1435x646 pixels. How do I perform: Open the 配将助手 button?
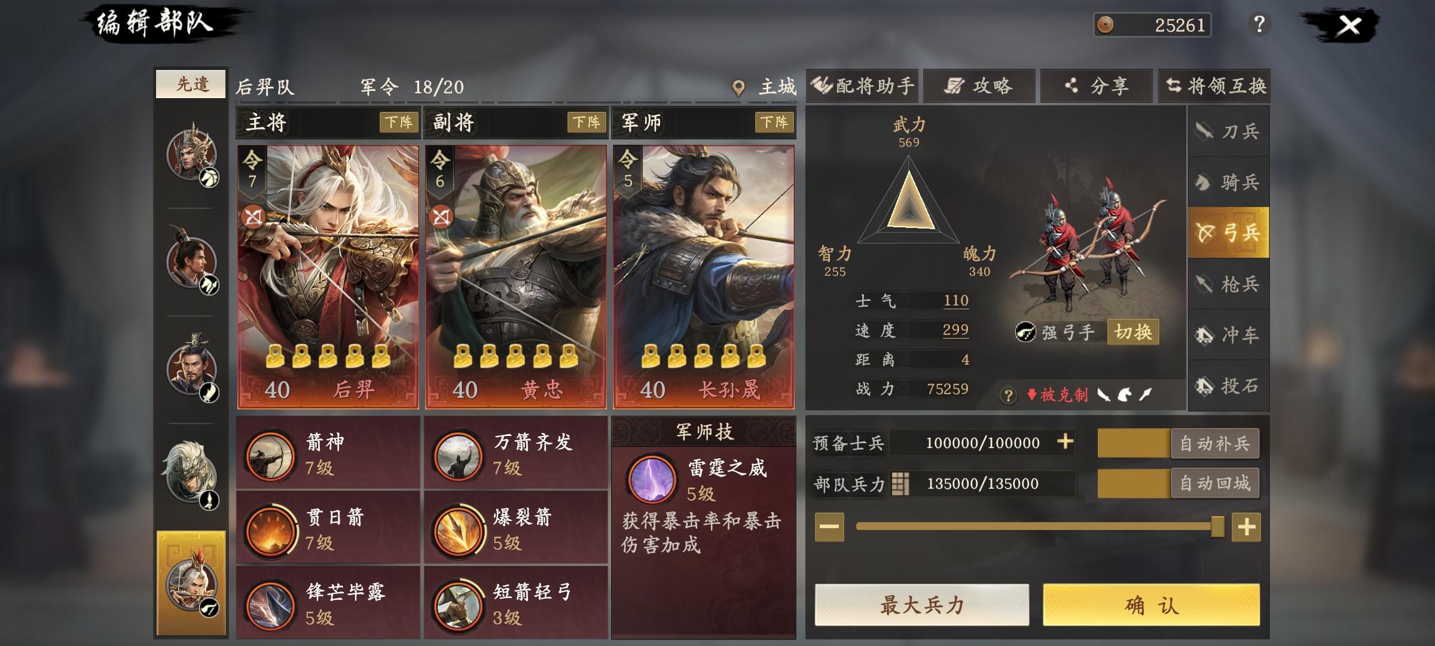tap(862, 86)
